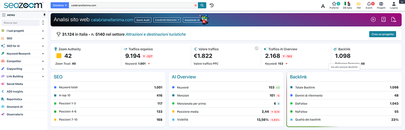405x130 pixels.
Task: Click the Qualità dei backlink row
Action: (344, 120)
